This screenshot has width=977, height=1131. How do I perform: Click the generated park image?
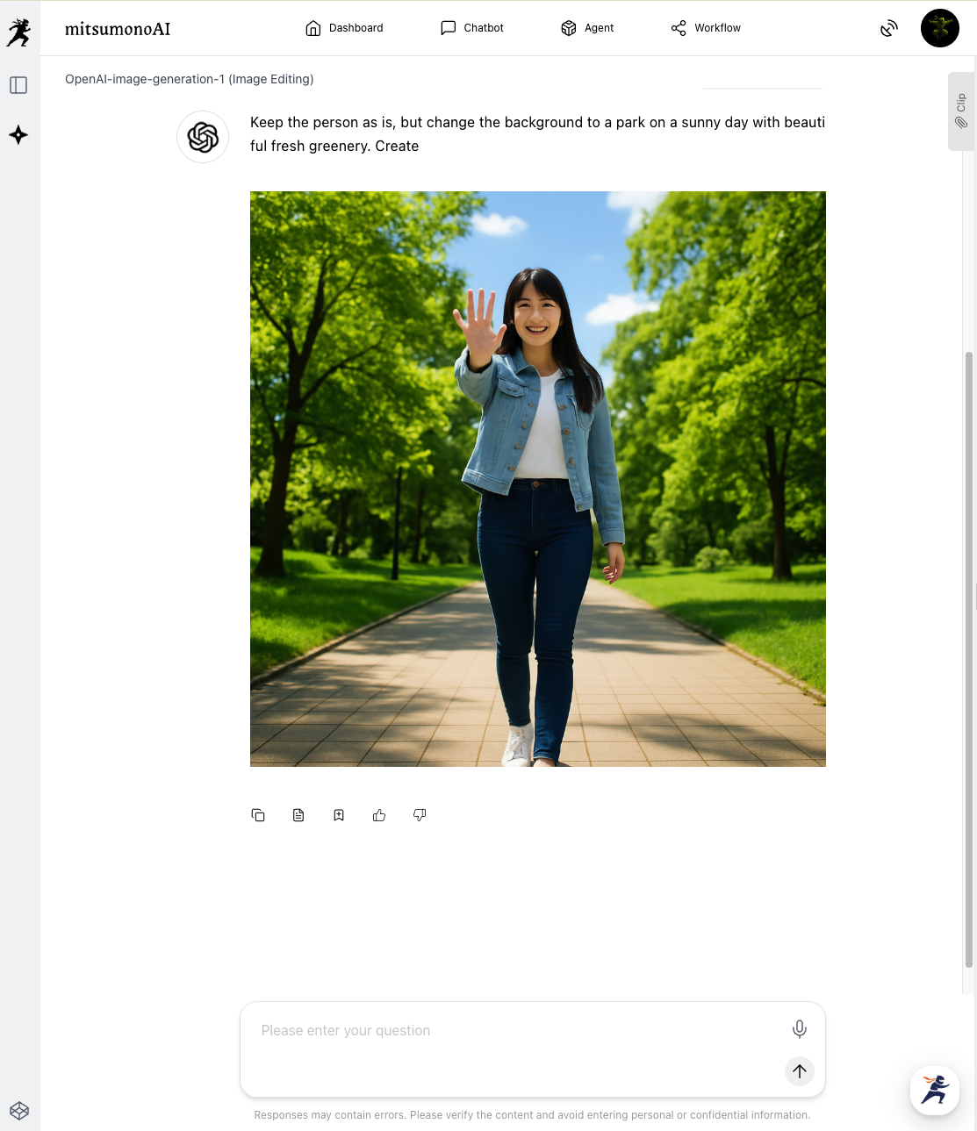click(x=537, y=478)
